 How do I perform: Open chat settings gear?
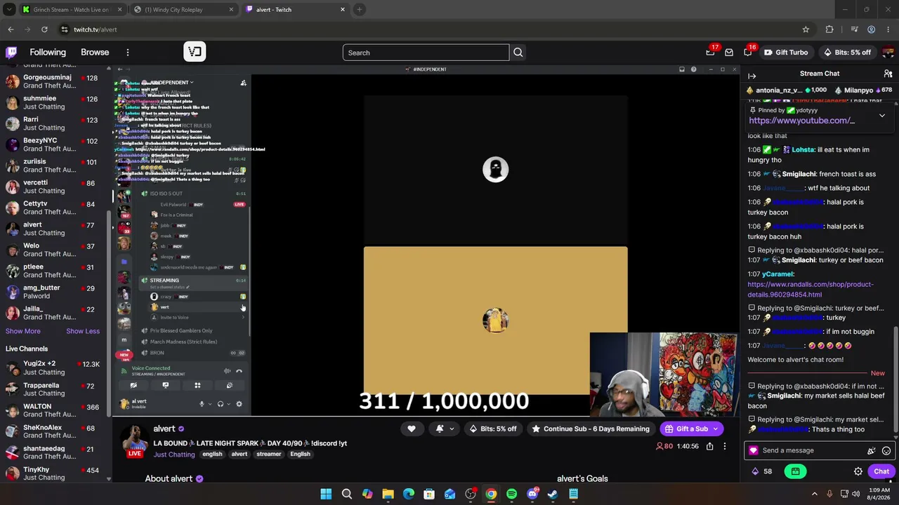858,471
